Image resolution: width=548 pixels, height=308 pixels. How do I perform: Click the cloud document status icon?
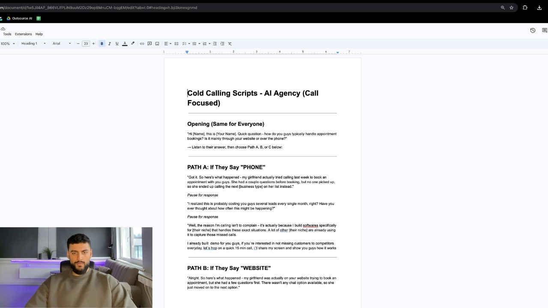[3, 29]
